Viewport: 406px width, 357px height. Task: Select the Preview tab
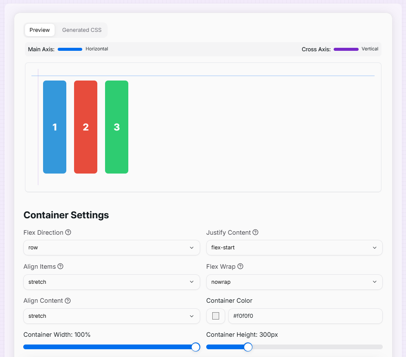40,30
